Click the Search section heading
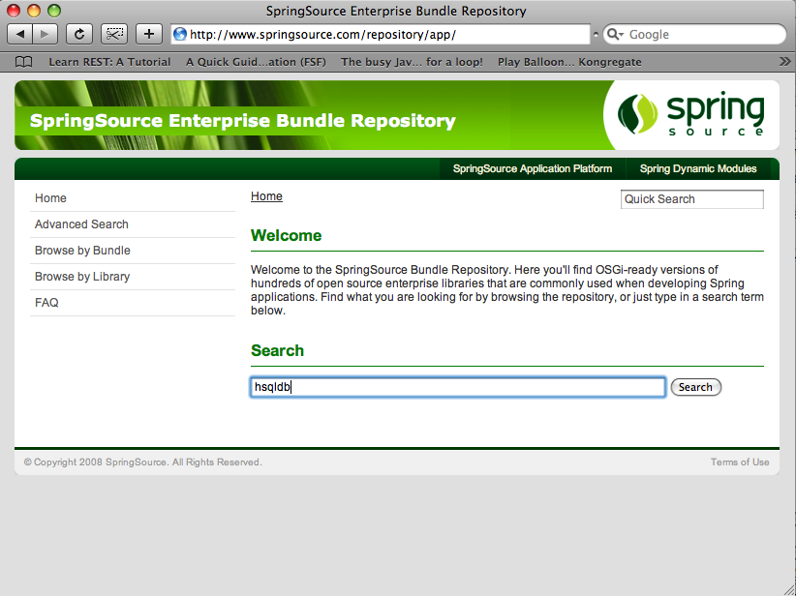The image size is (796, 596). point(277,350)
